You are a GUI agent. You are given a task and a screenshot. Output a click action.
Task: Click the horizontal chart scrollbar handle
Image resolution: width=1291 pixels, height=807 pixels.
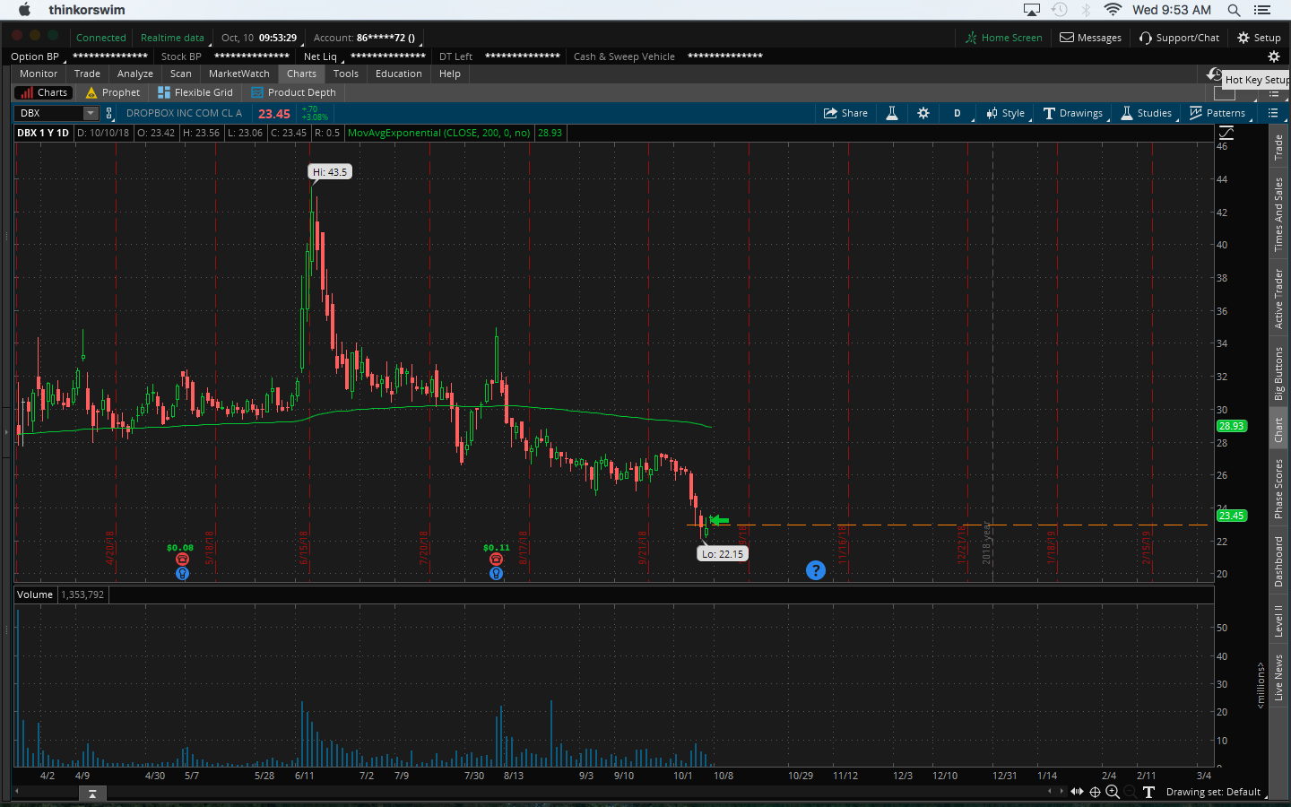[92, 793]
